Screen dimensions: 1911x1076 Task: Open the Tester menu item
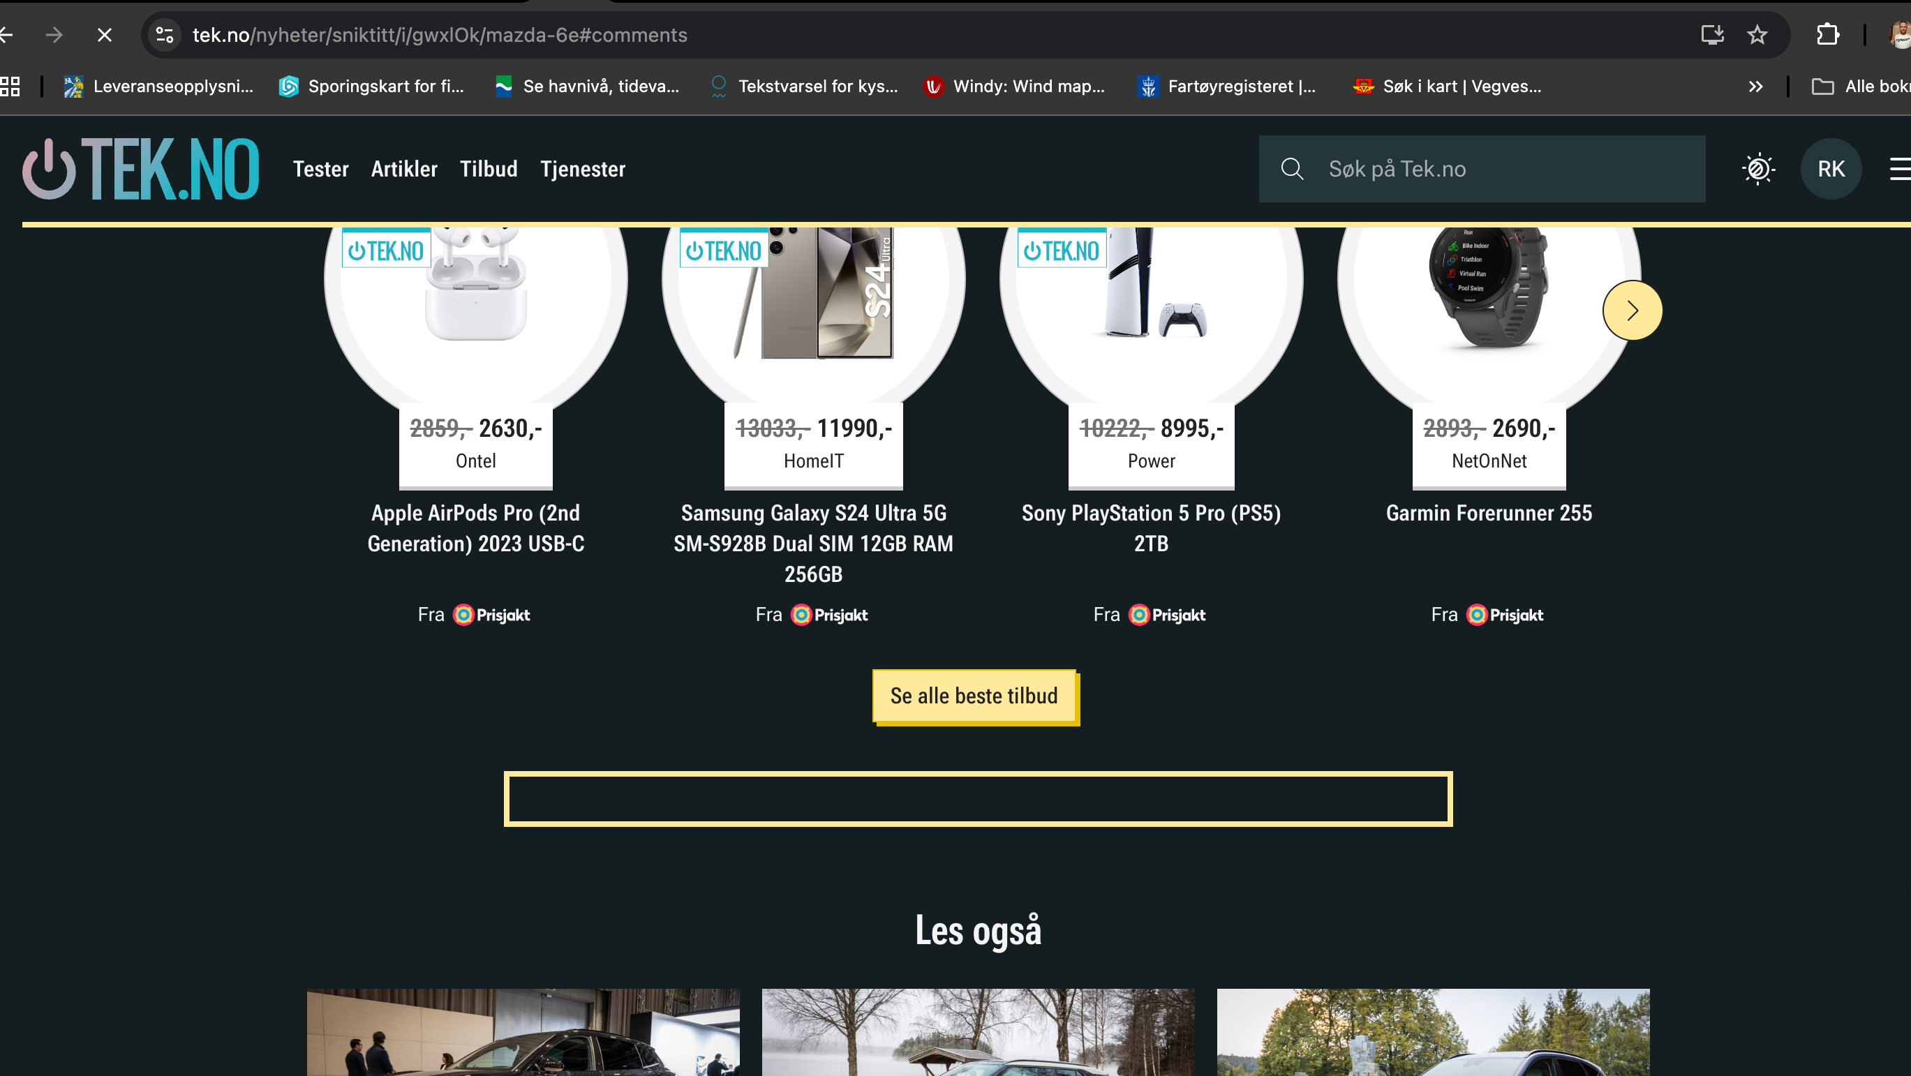pos(320,169)
